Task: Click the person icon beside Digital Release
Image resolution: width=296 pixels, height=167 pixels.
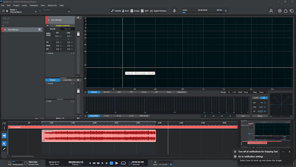Action: 175,11
